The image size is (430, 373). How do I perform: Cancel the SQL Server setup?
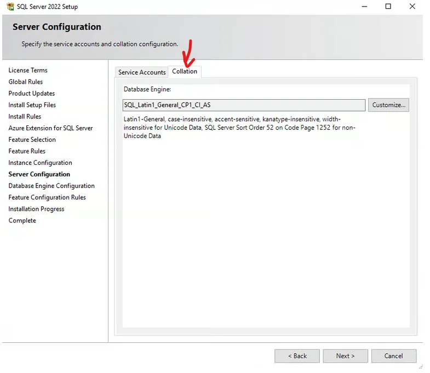pyautogui.click(x=393, y=356)
